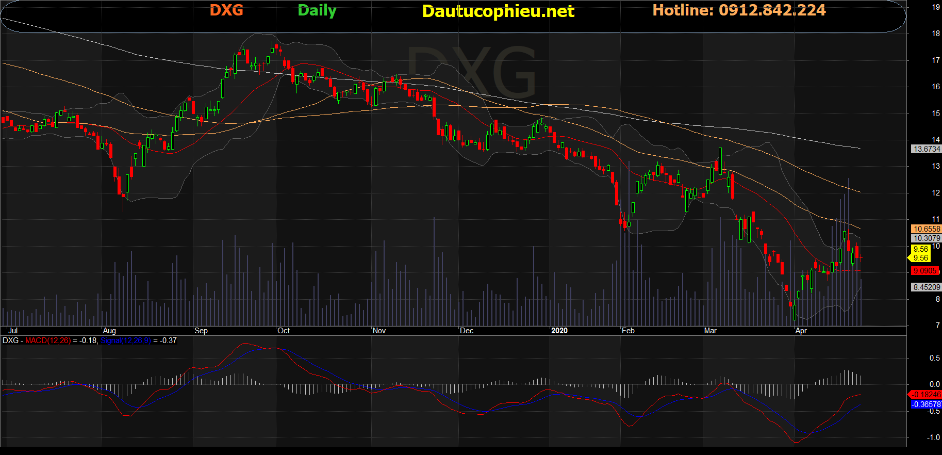Screen dimensions: 942x455
Task: Click the DXG ticker title
Action: [226, 10]
